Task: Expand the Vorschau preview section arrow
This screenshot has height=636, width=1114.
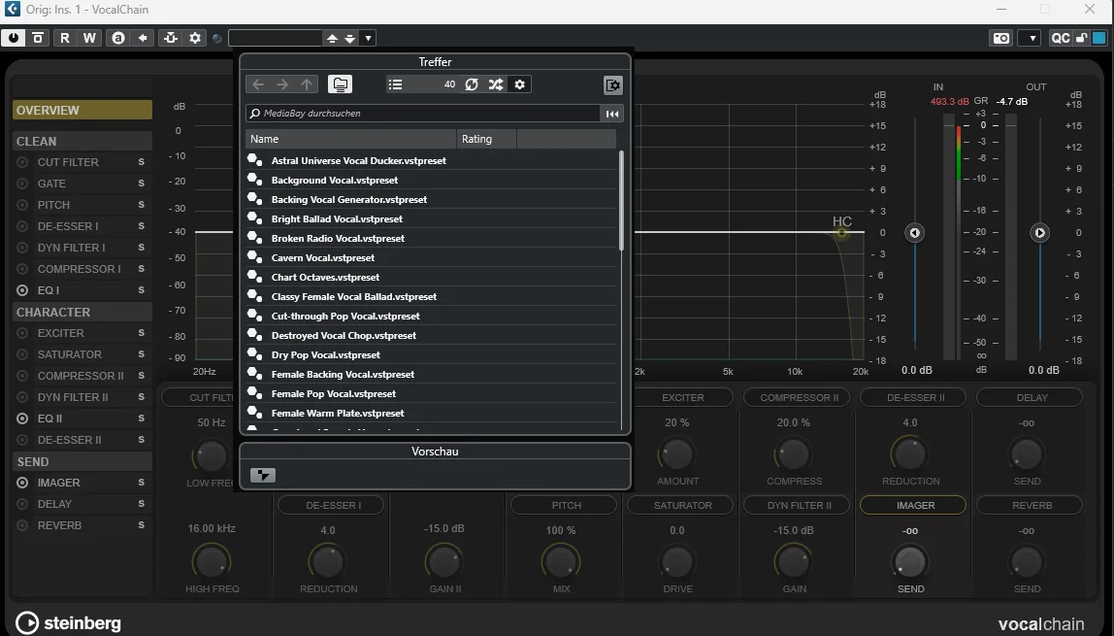Action: [x=263, y=476]
